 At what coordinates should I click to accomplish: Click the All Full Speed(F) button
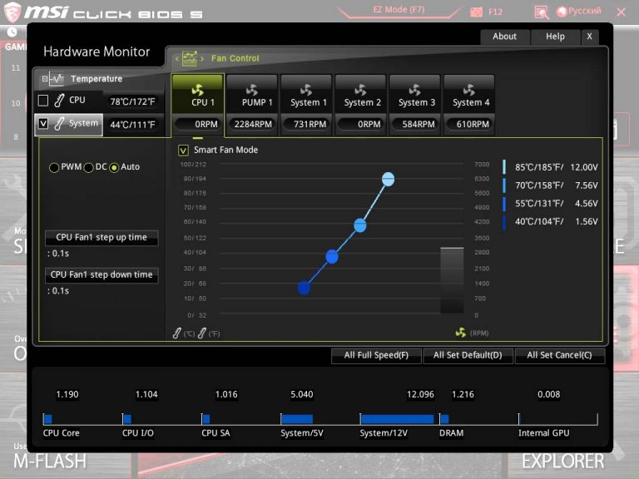coord(376,355)
